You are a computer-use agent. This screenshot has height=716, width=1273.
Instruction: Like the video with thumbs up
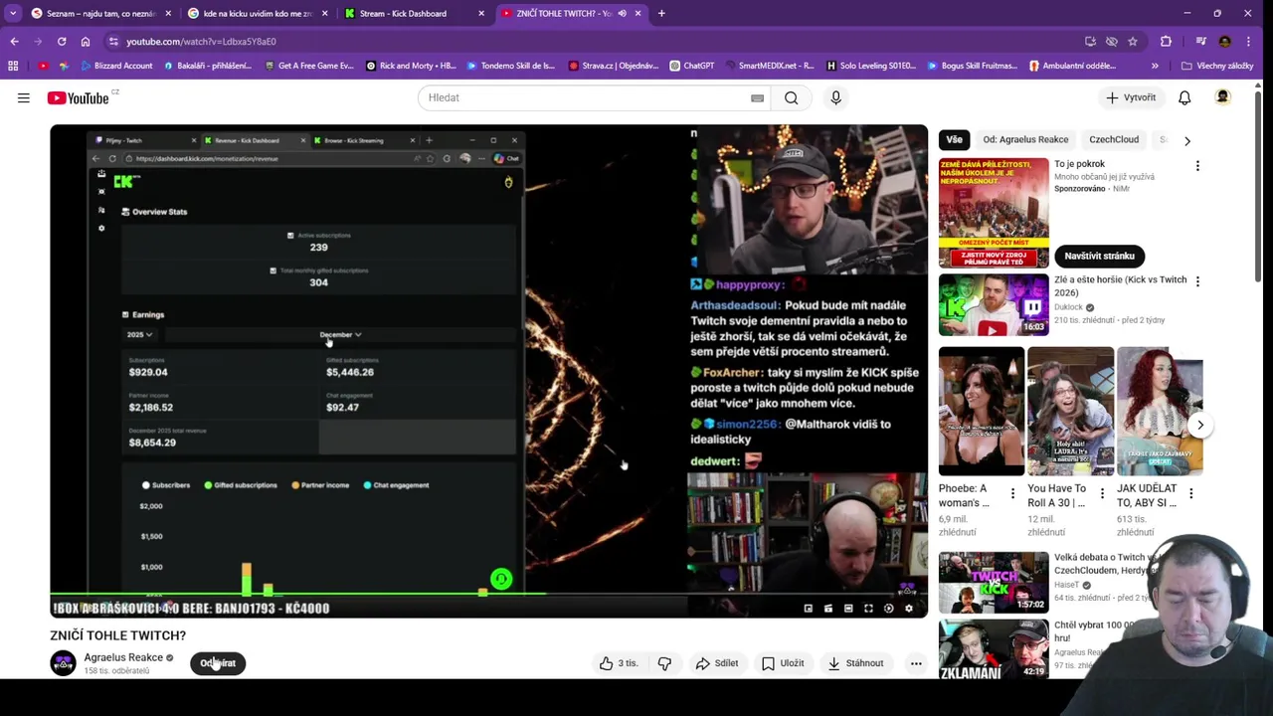[618, 663]
